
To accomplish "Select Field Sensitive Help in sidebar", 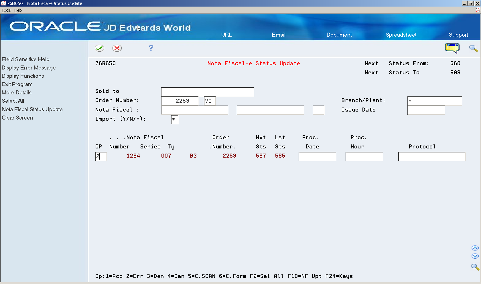I will point(25,59).
